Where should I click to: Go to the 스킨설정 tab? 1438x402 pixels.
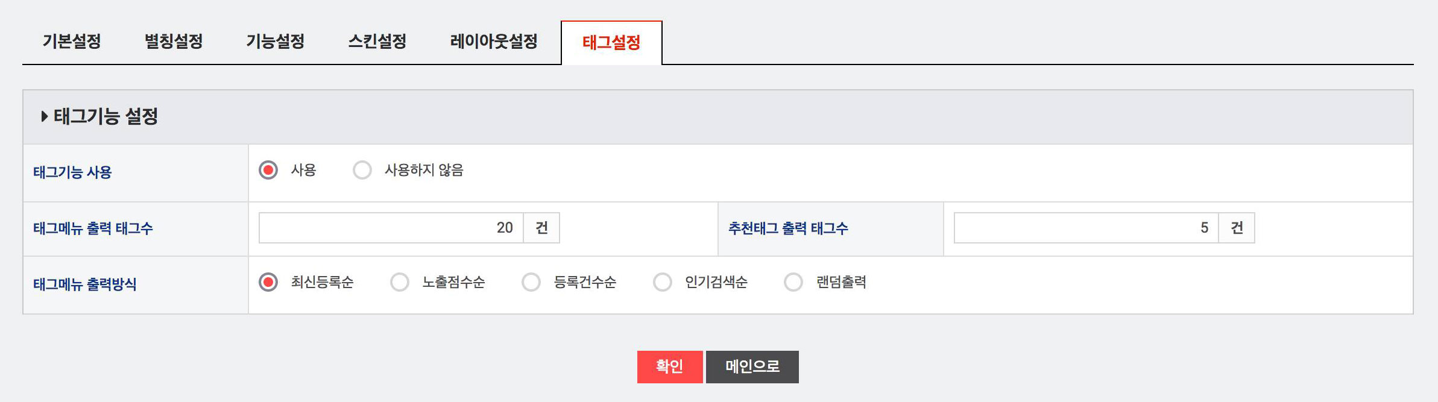[377, 42]
